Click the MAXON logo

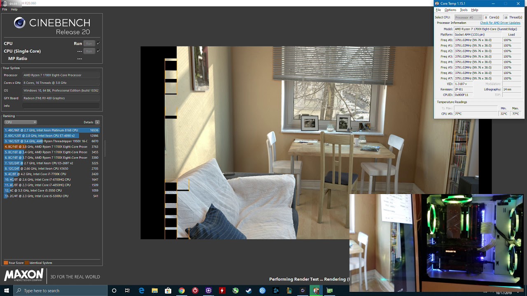[x=23, y=275]
